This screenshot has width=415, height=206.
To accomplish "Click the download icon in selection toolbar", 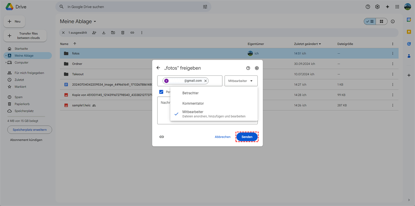I will [104, 32].
